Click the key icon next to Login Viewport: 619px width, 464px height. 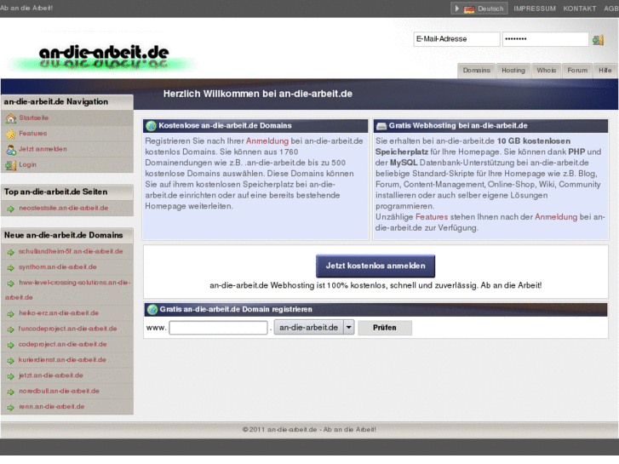[11, 165]
